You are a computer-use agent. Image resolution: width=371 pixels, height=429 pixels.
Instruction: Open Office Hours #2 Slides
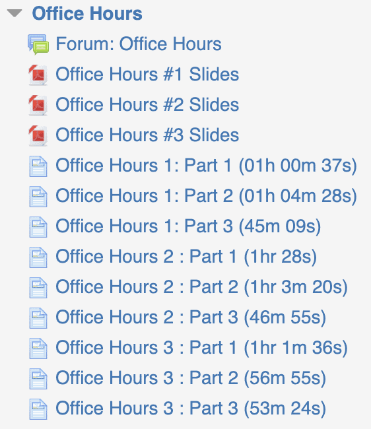(x=147, y=104)
